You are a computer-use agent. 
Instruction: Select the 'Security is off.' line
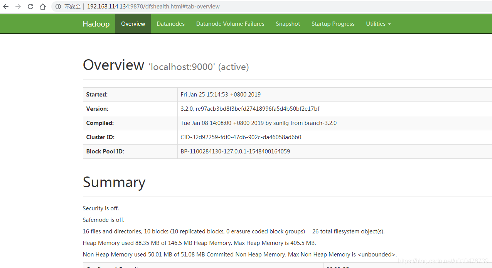(101, 208)
